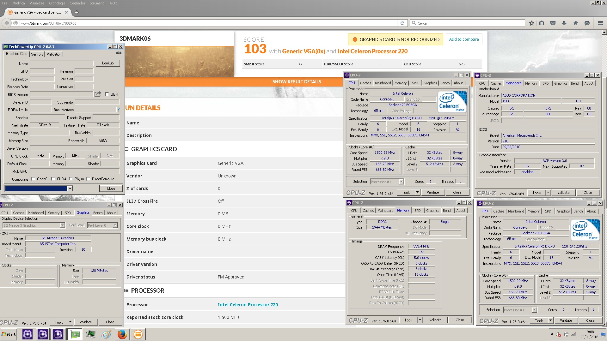
Task: Open the GPU-Z graphics card selector dropdown
Action: coord(70,188)
